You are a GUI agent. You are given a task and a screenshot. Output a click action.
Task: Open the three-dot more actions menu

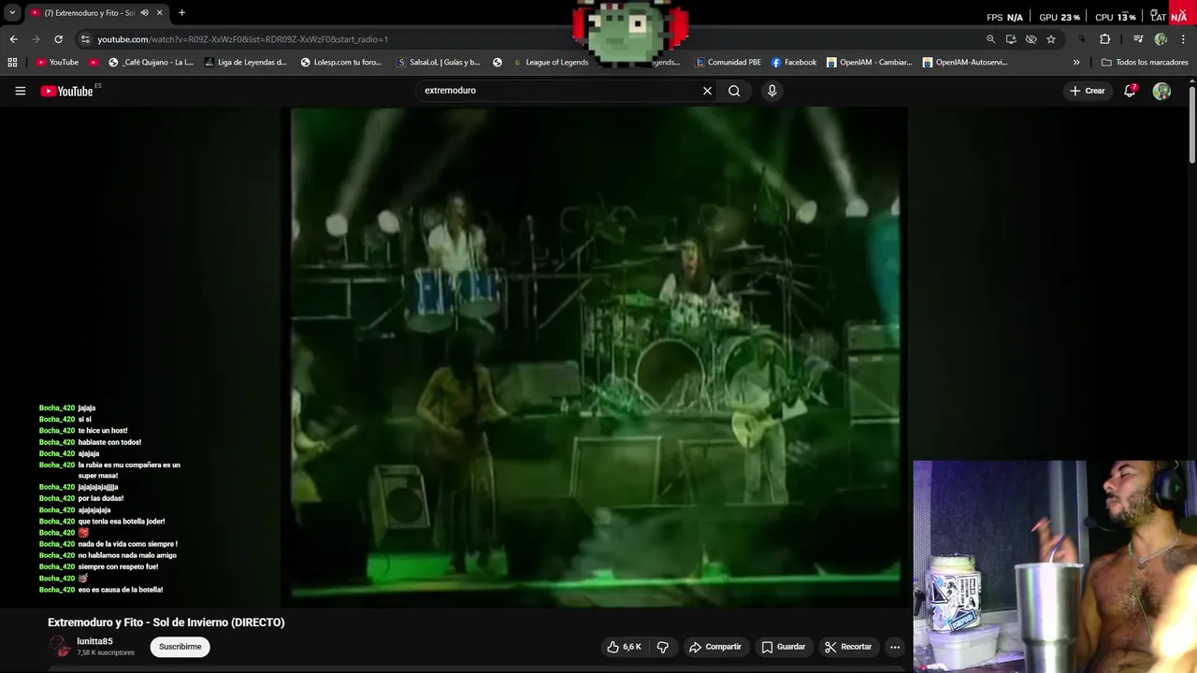tap(895, 647)
